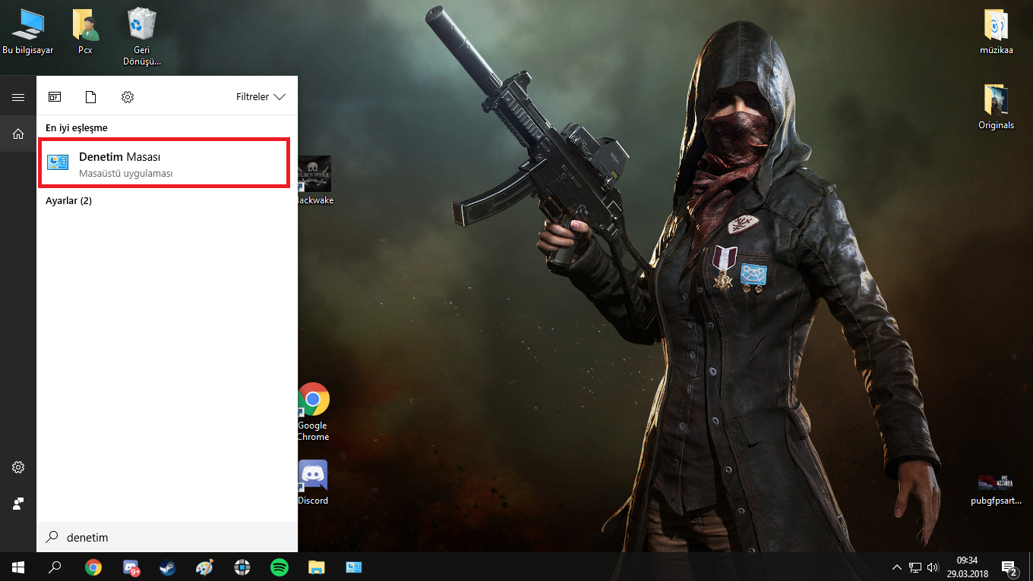Open File Explorer from the taskbar
Screen dimensions: 1033x581
[x=317, y=567]
